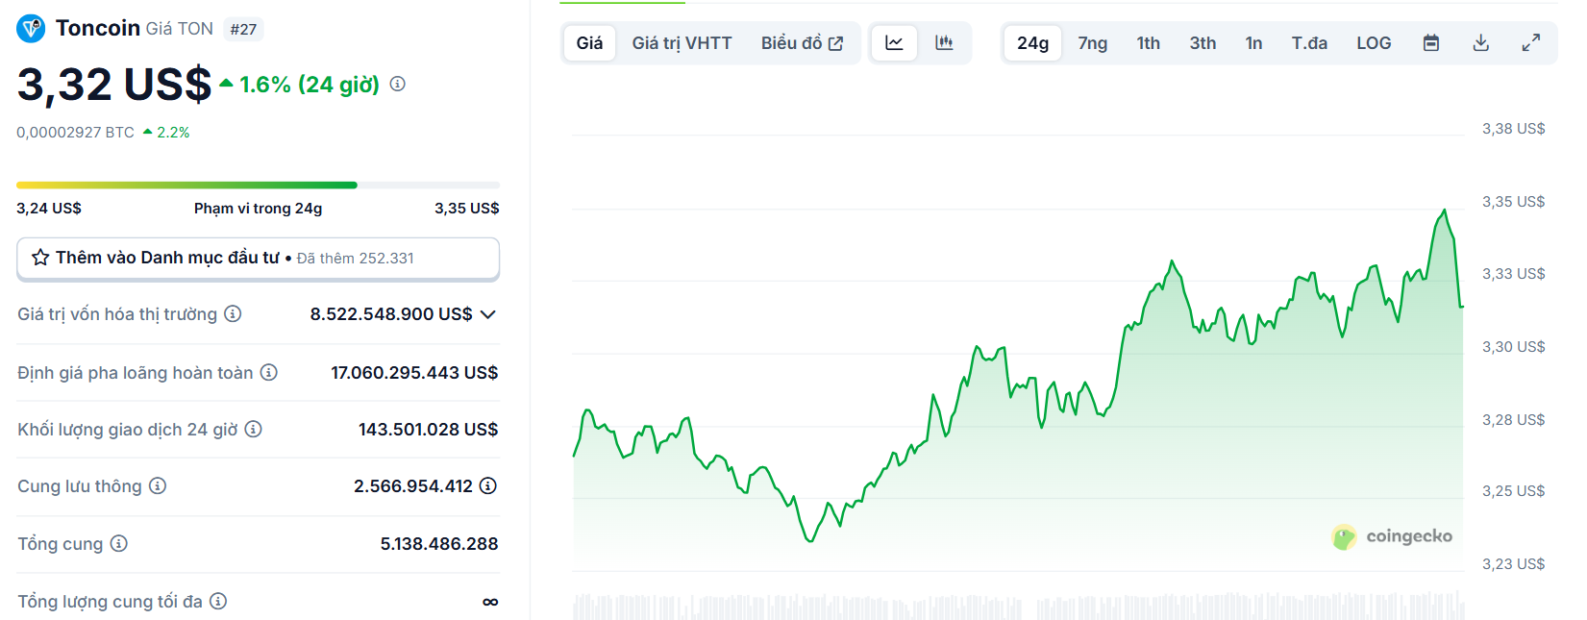Show info for Tổng cung
Image resolution: width=1587 pixels, height=620 pixels.
click(118, 543)
